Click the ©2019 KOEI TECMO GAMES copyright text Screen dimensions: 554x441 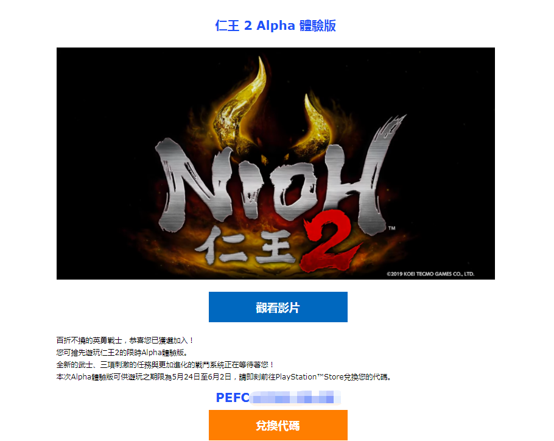pyautogui.click(x=430, y=274)
